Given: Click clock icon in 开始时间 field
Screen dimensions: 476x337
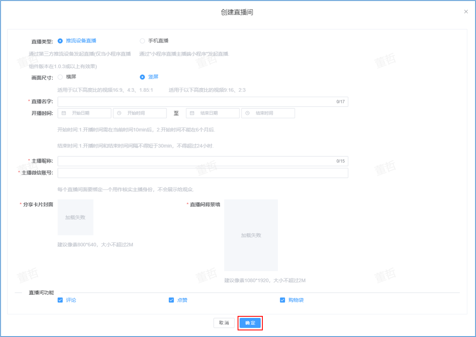Looking at the screenshot, I should tap(119, 113).
